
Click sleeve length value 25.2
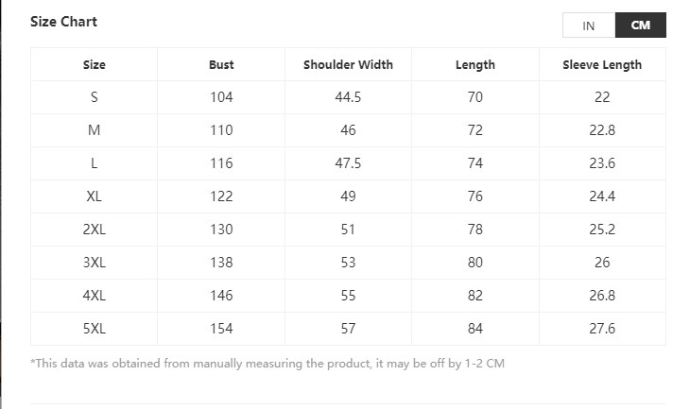coord(602,230)
